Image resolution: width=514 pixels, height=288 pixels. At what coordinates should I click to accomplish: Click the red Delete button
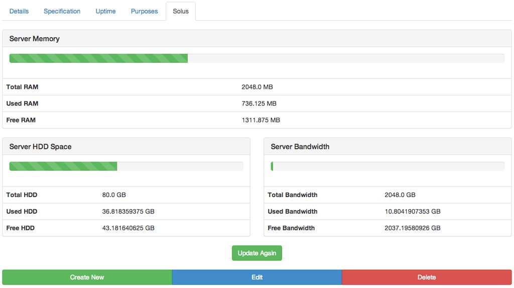click(x=427, y=277)
